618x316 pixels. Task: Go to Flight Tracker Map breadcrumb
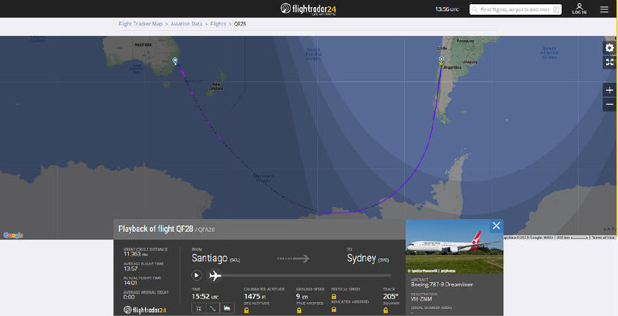(140, 24)
